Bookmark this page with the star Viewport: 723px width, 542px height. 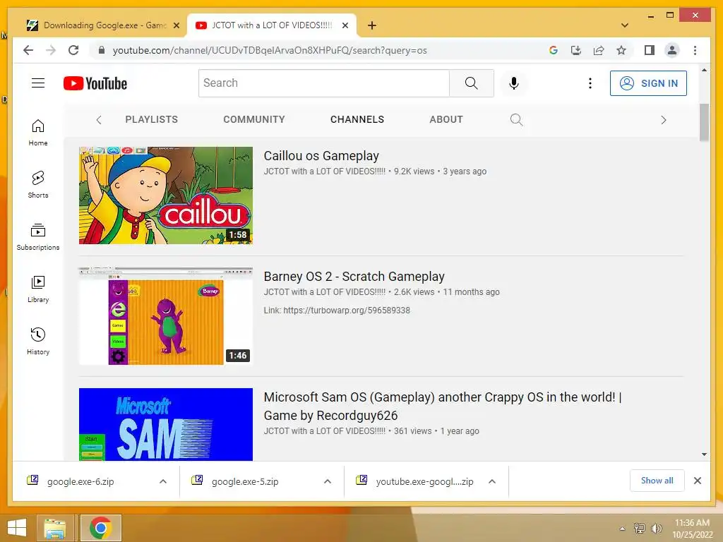pyautogui.click(x=621, y=50)
